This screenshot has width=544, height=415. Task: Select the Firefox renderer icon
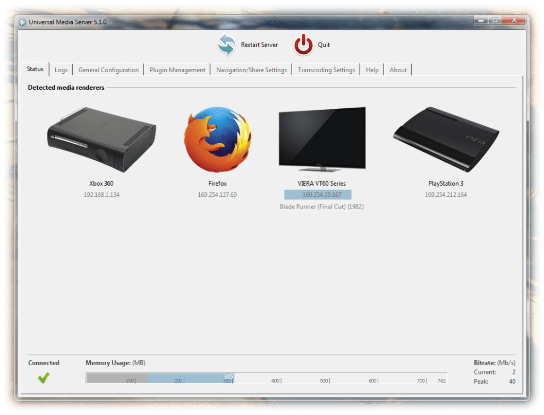[217, 140]
